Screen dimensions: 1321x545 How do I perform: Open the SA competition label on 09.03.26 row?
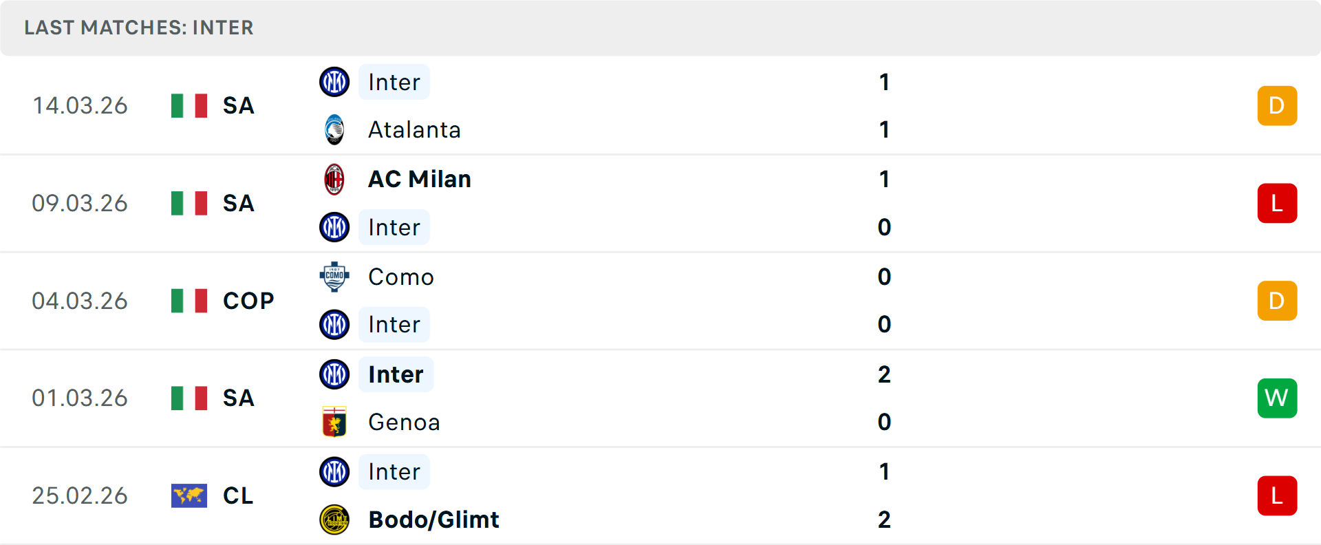pyautogui.click(x=238, y=203)
